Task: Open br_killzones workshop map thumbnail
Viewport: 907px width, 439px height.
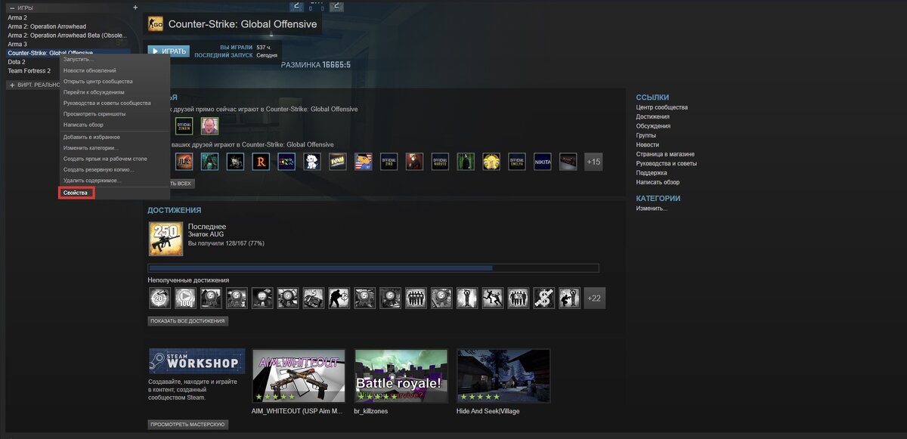Action: 401,376
